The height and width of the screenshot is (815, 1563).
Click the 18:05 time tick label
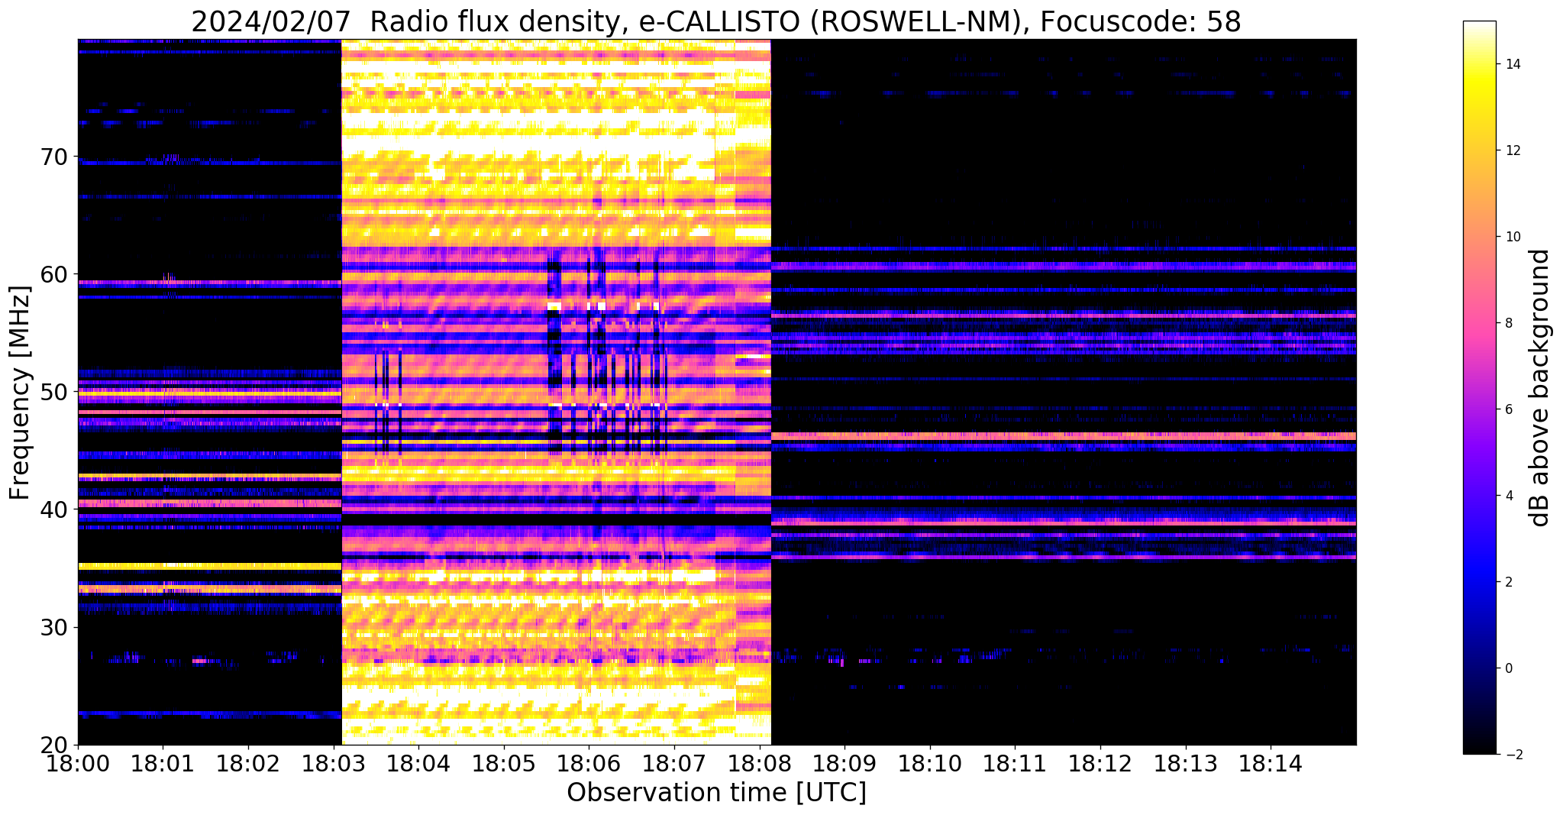(504, 763)
